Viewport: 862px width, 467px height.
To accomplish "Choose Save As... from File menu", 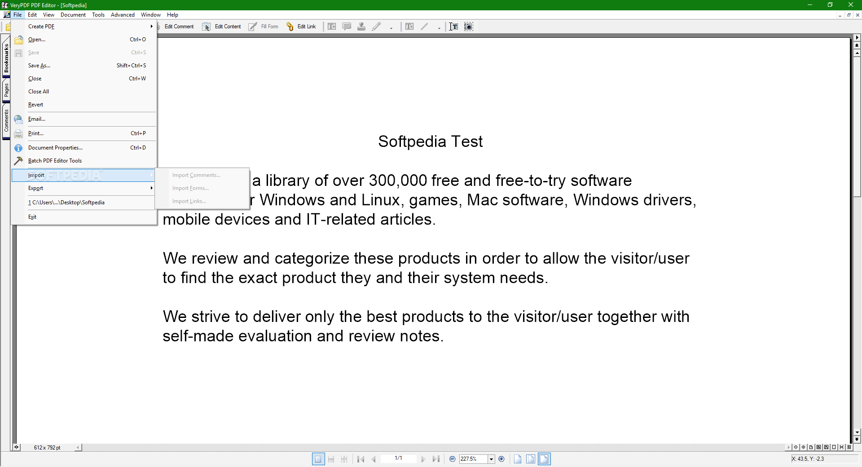I will click(84, 66).
